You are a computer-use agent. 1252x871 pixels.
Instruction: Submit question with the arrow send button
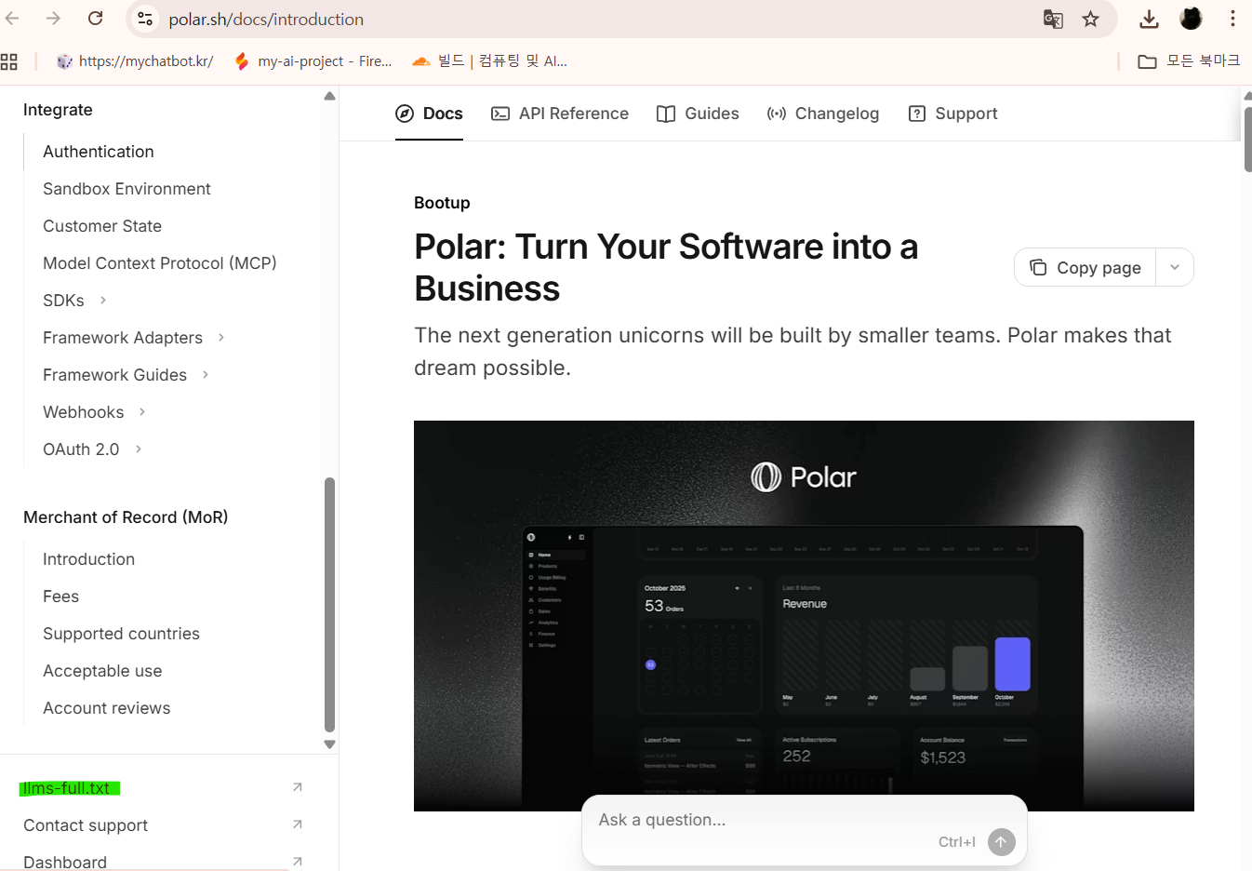[x=1001, y=842]
